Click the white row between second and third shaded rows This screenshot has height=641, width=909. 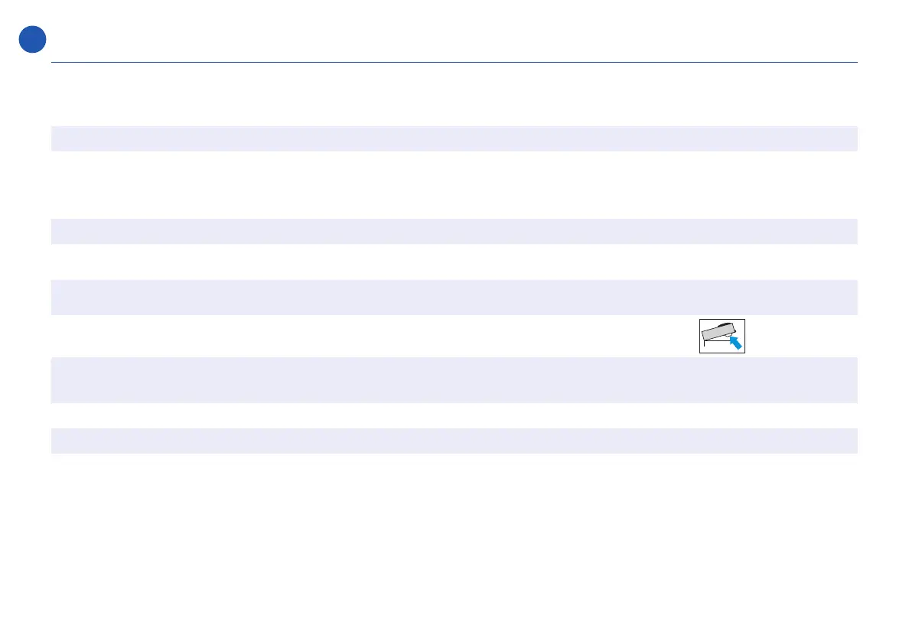click(454, 262)
